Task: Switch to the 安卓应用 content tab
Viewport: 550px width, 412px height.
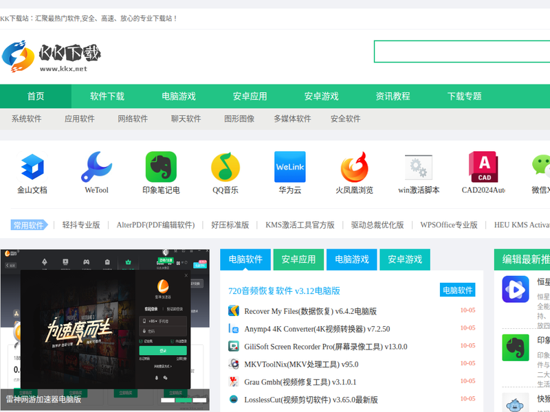Action: tap(298, 260)
